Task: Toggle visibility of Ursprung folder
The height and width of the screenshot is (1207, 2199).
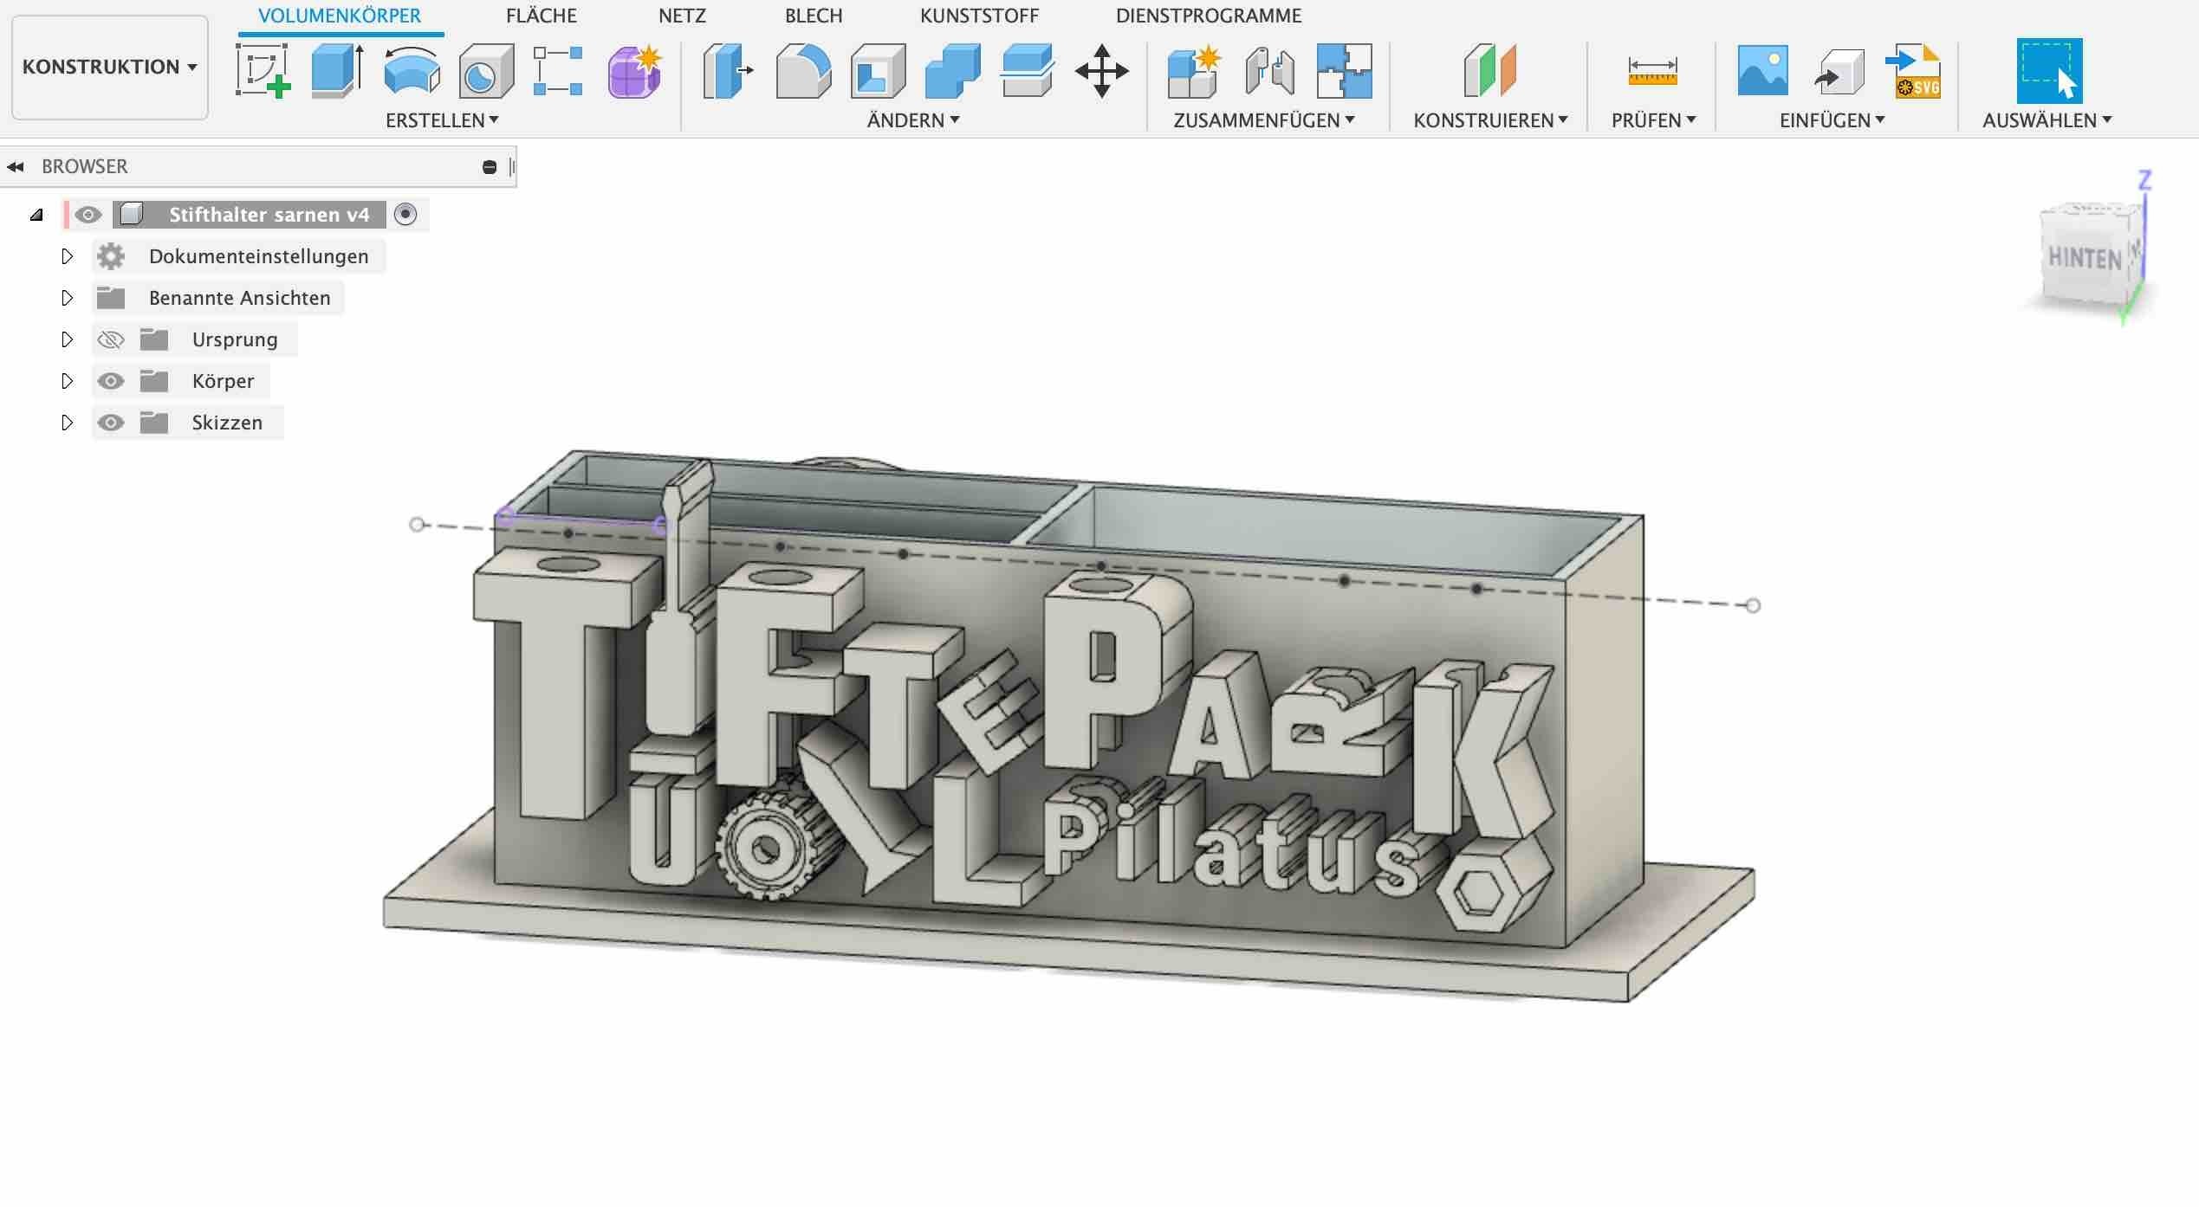Action: (111, 339)
